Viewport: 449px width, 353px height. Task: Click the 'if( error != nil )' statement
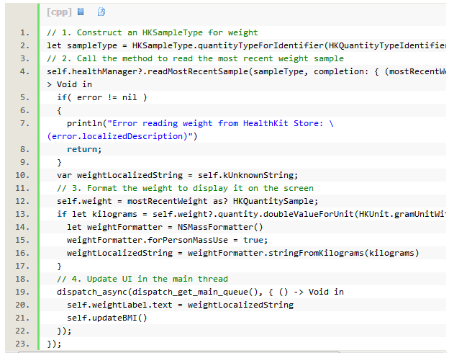(101, 97)
